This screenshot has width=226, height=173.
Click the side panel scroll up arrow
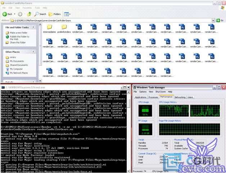pyautogui.click(x=40, y=24)
